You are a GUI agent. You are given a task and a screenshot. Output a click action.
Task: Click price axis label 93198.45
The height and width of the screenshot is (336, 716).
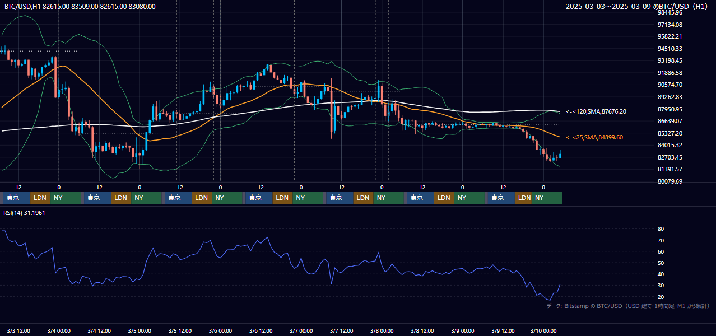(669, 60)
